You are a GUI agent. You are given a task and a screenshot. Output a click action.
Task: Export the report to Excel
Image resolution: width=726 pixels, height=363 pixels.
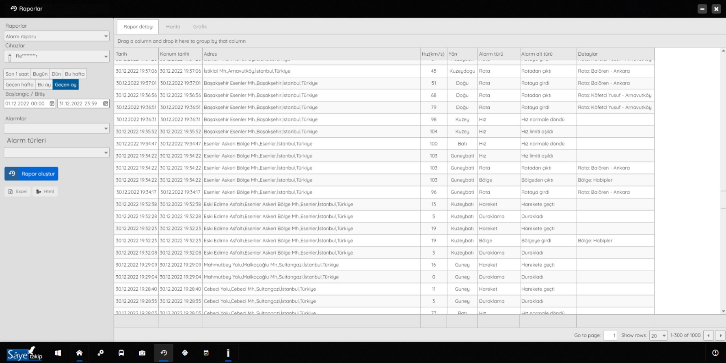[17, 192]
